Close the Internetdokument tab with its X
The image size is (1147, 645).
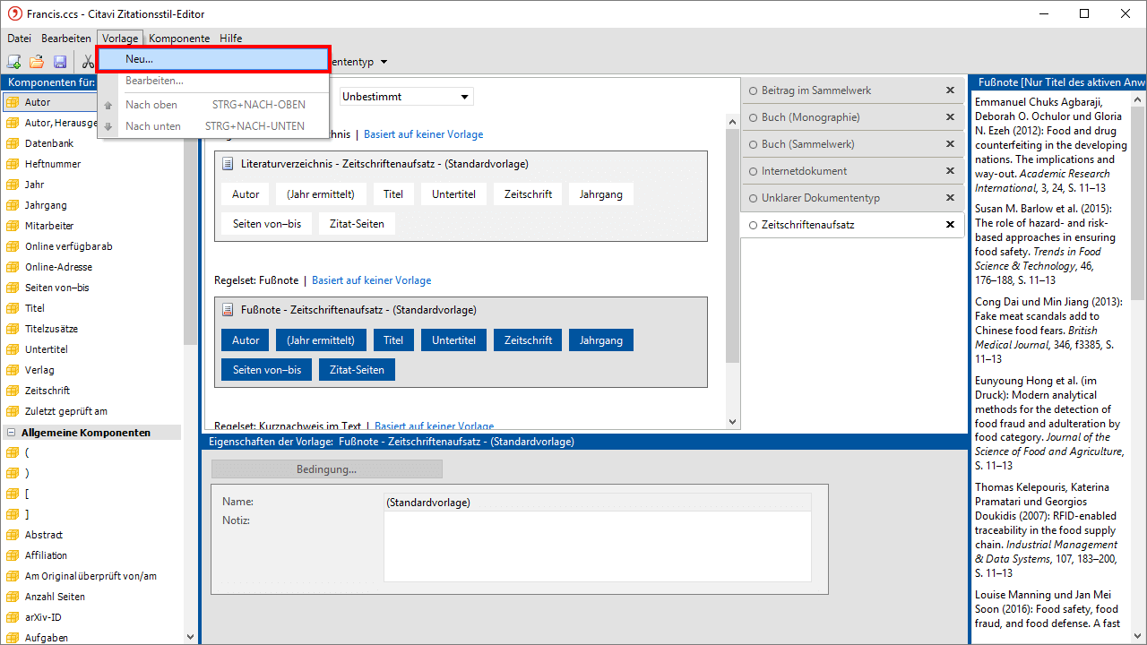[x=950, y=171]
